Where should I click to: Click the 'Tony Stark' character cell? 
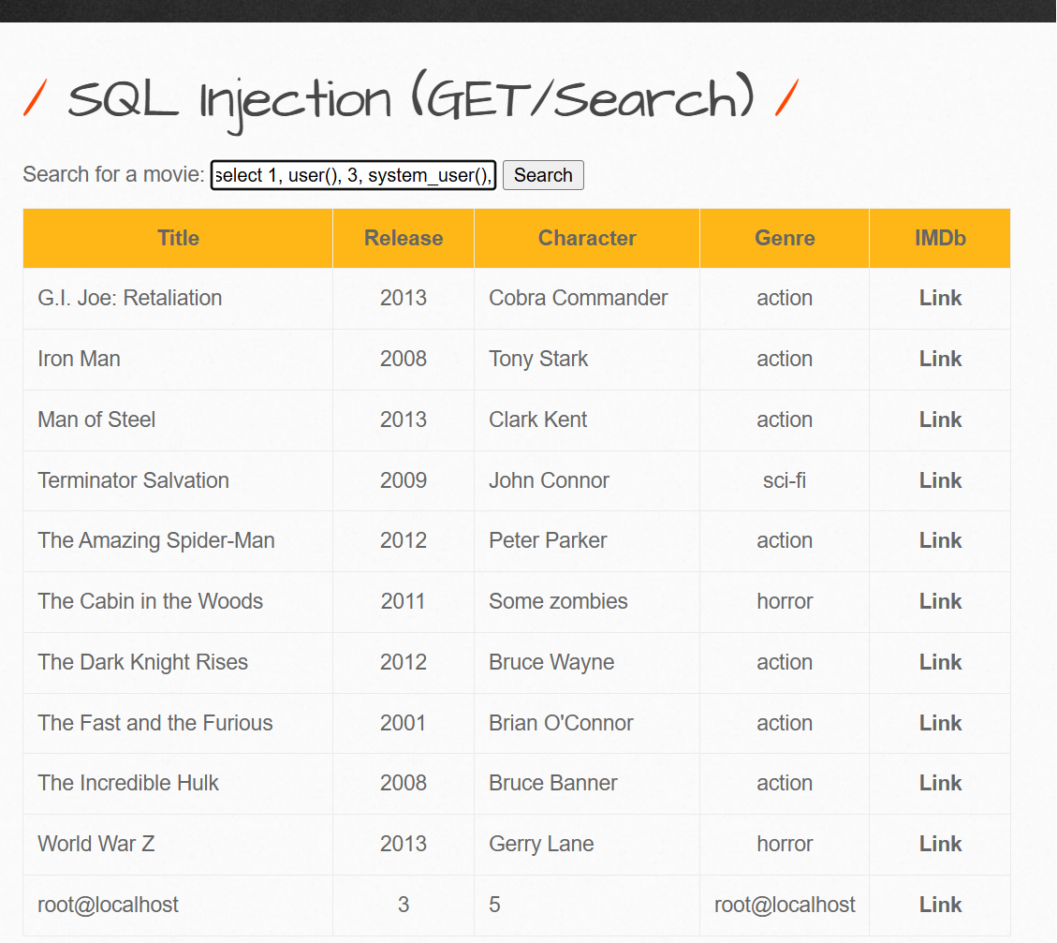tap(586, 359)
